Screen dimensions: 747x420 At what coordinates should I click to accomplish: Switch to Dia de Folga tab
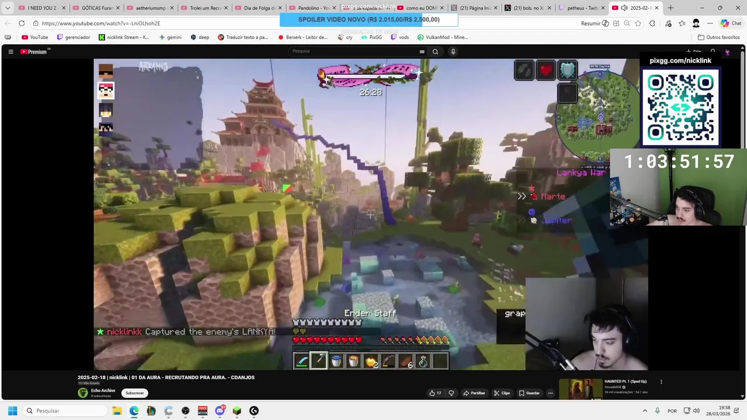pyautogui.click(x=258, y=8)
